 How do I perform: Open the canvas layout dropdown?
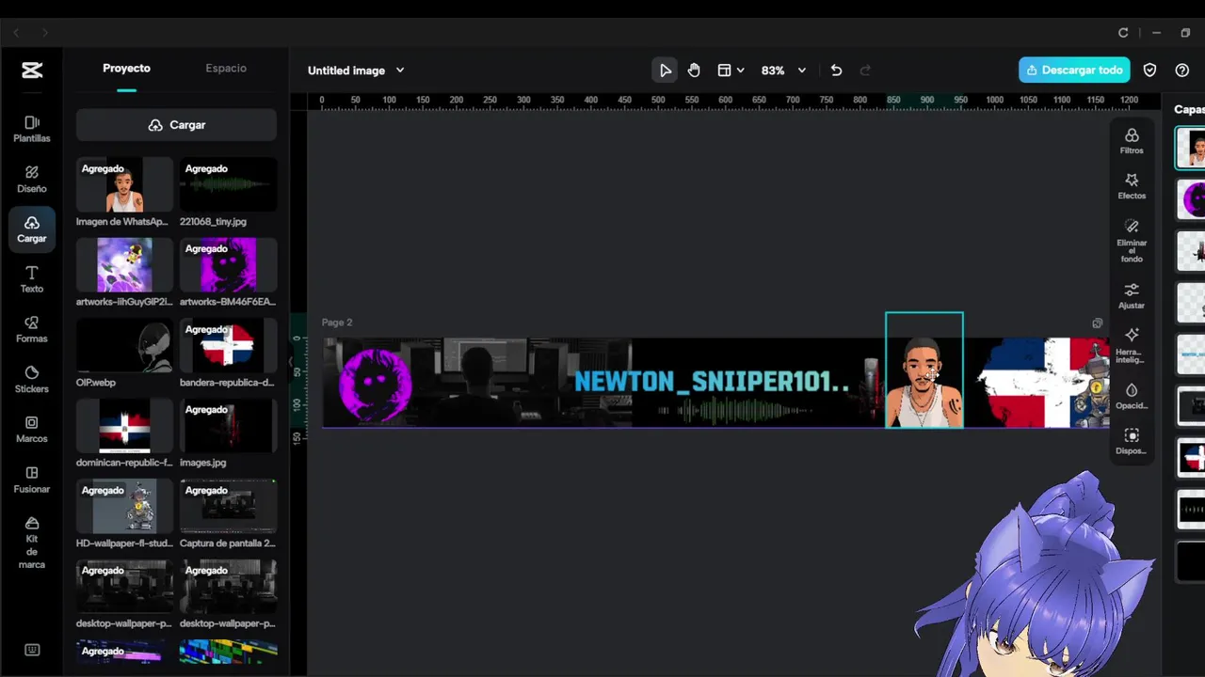731,71
